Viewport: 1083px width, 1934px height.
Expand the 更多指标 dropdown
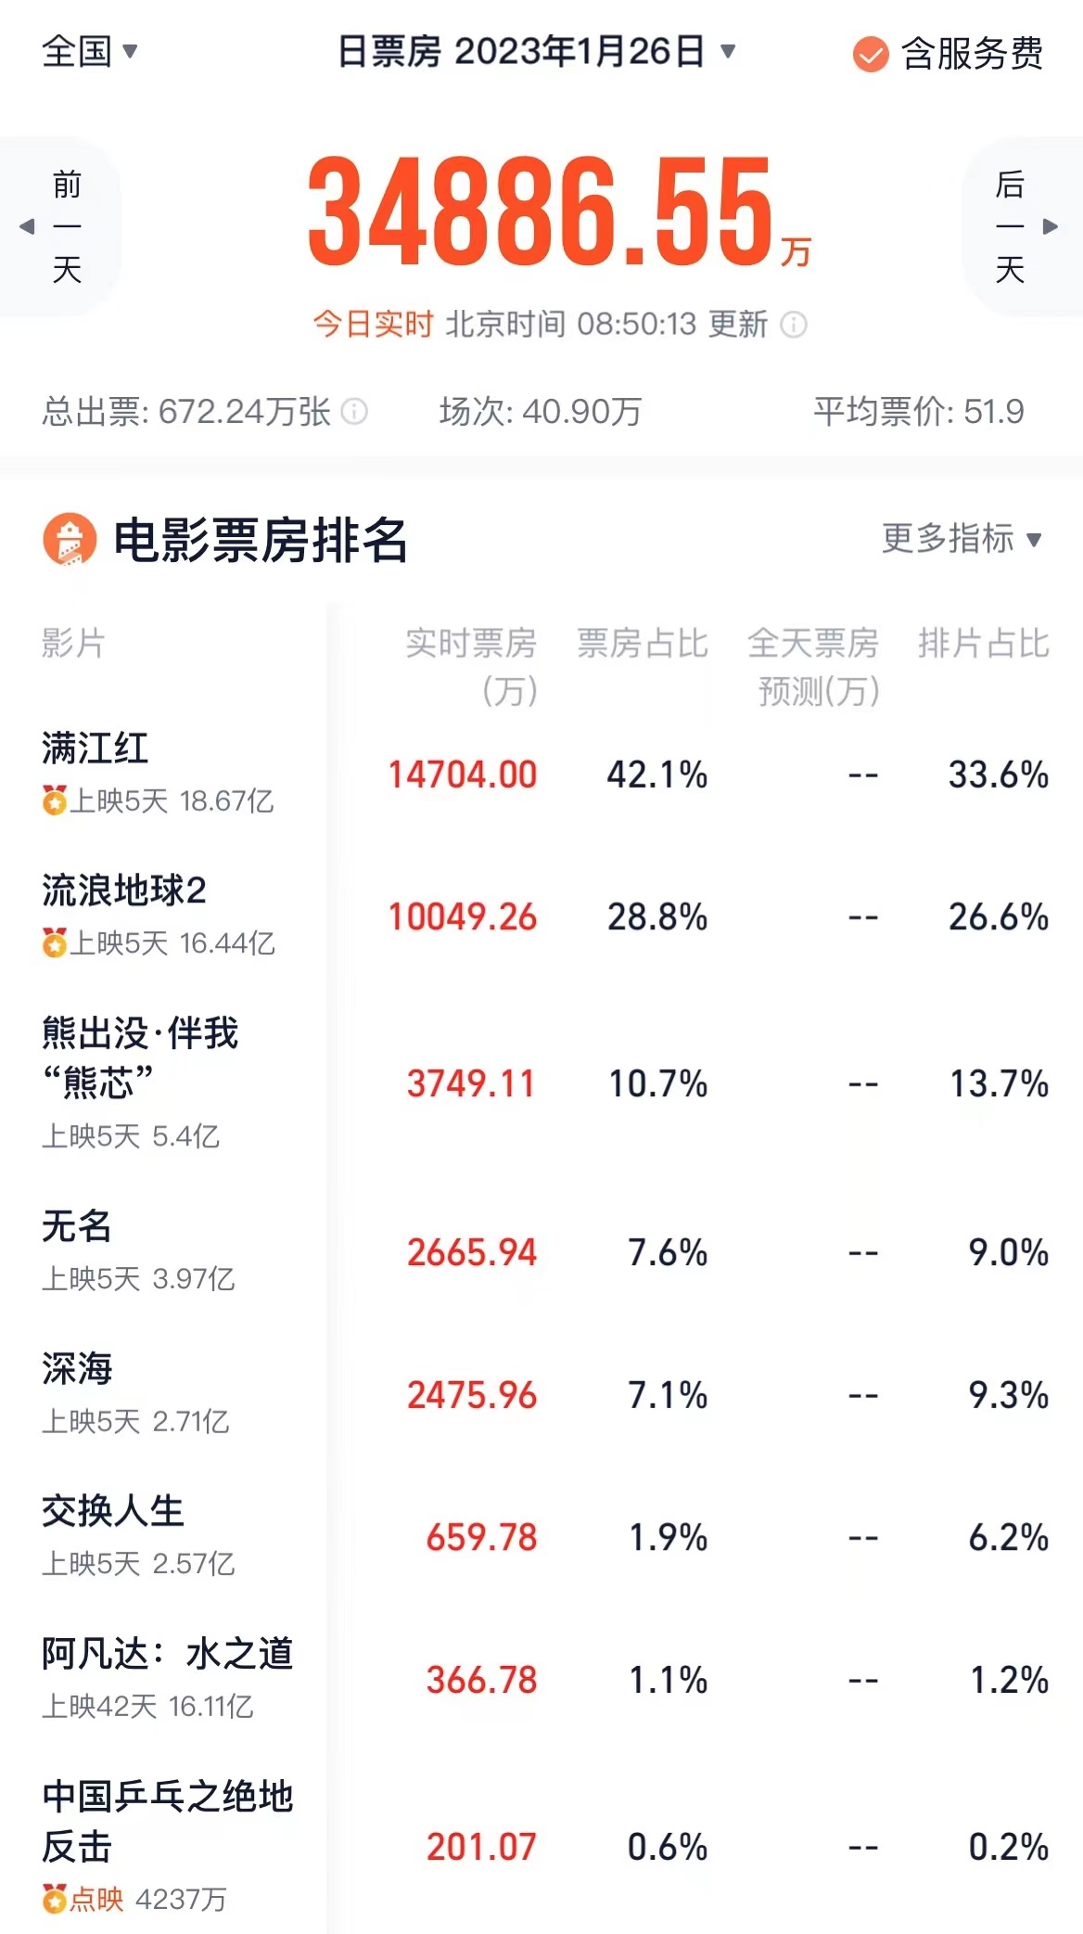[x=961, y=538]
